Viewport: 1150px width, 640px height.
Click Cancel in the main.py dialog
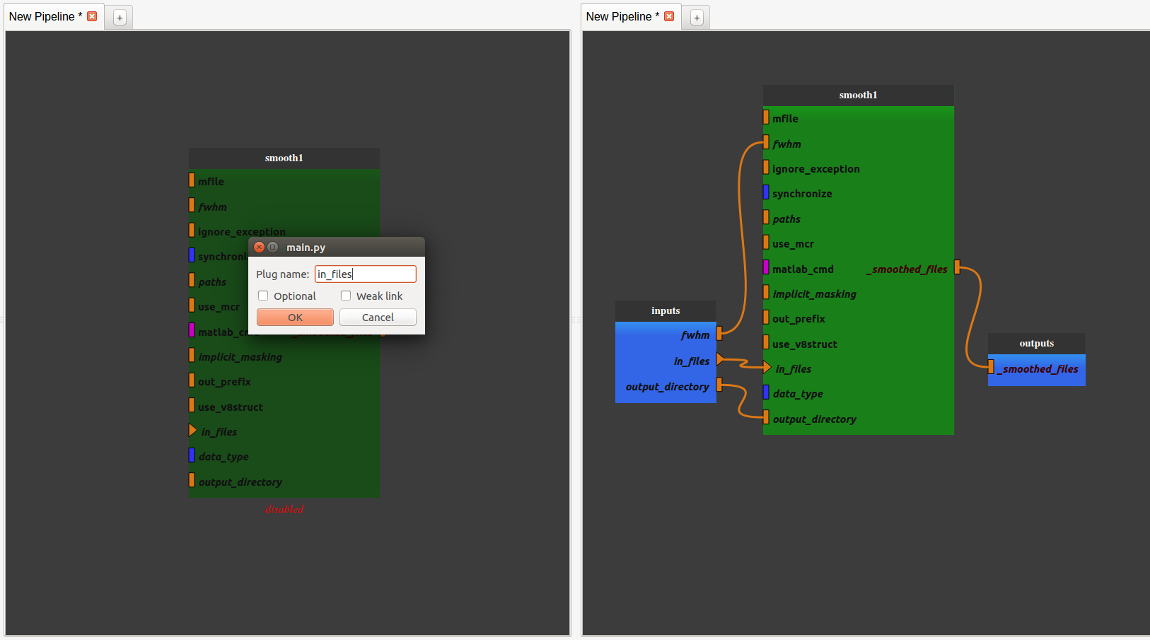coord(378,318)
